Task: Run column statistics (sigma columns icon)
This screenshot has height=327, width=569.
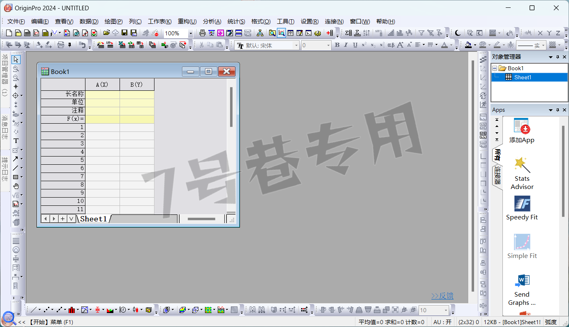Action: pos(349,33)
